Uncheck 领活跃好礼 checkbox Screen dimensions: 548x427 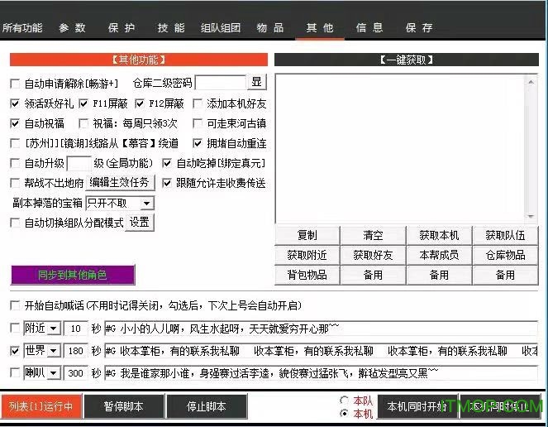click(x=15, y=103)
